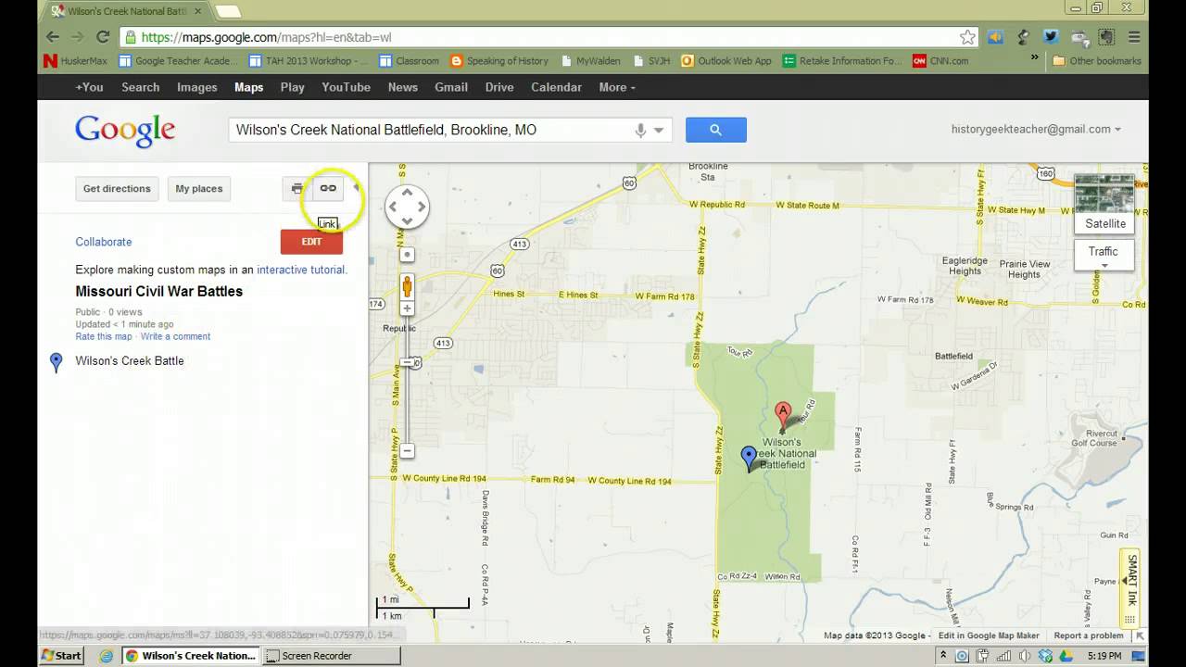Click Edit in Google Map Maker link

coord(989,636)
